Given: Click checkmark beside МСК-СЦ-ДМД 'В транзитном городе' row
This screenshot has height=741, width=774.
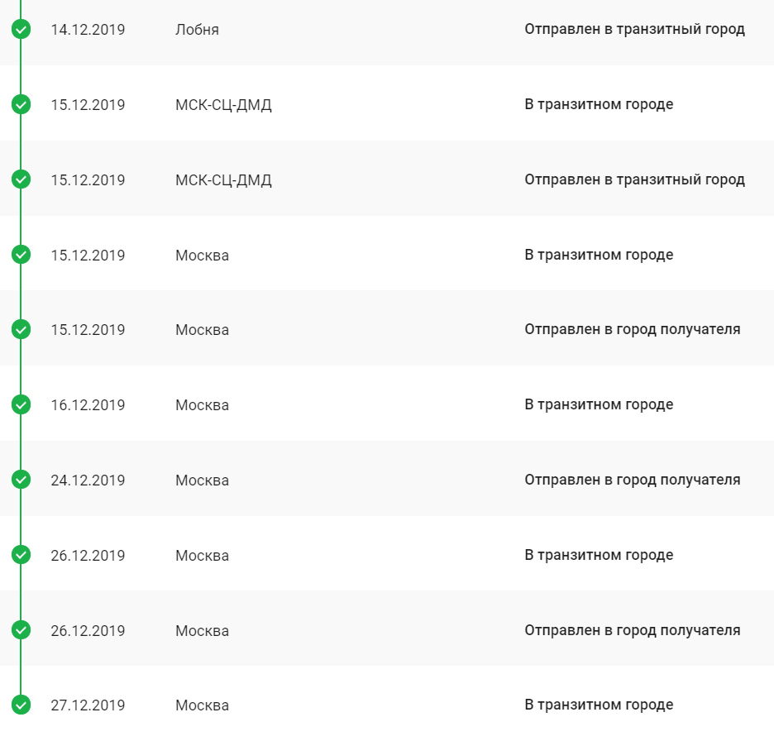Looking at the screenshot, I should (x=21, y=105).
